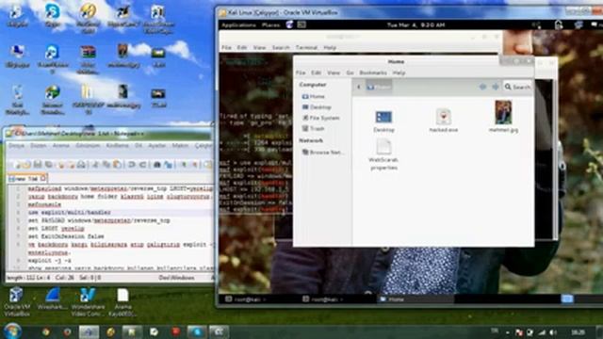Select the WebScarab.properties file
The image size is (603, 339).
383,155
